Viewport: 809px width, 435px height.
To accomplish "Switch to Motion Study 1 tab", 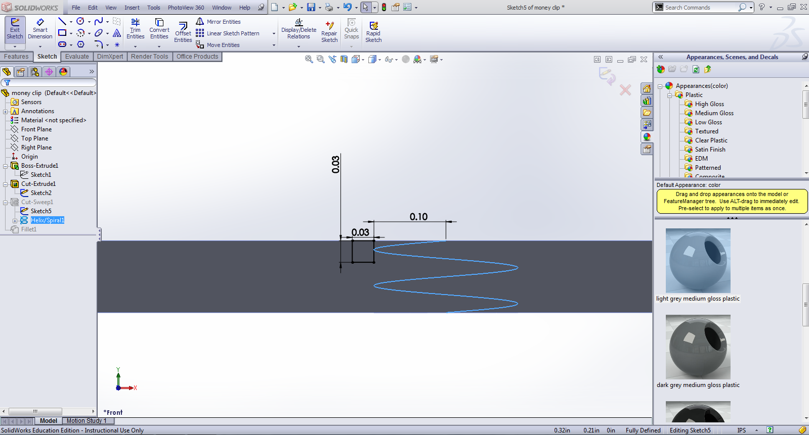I will 87,421.
